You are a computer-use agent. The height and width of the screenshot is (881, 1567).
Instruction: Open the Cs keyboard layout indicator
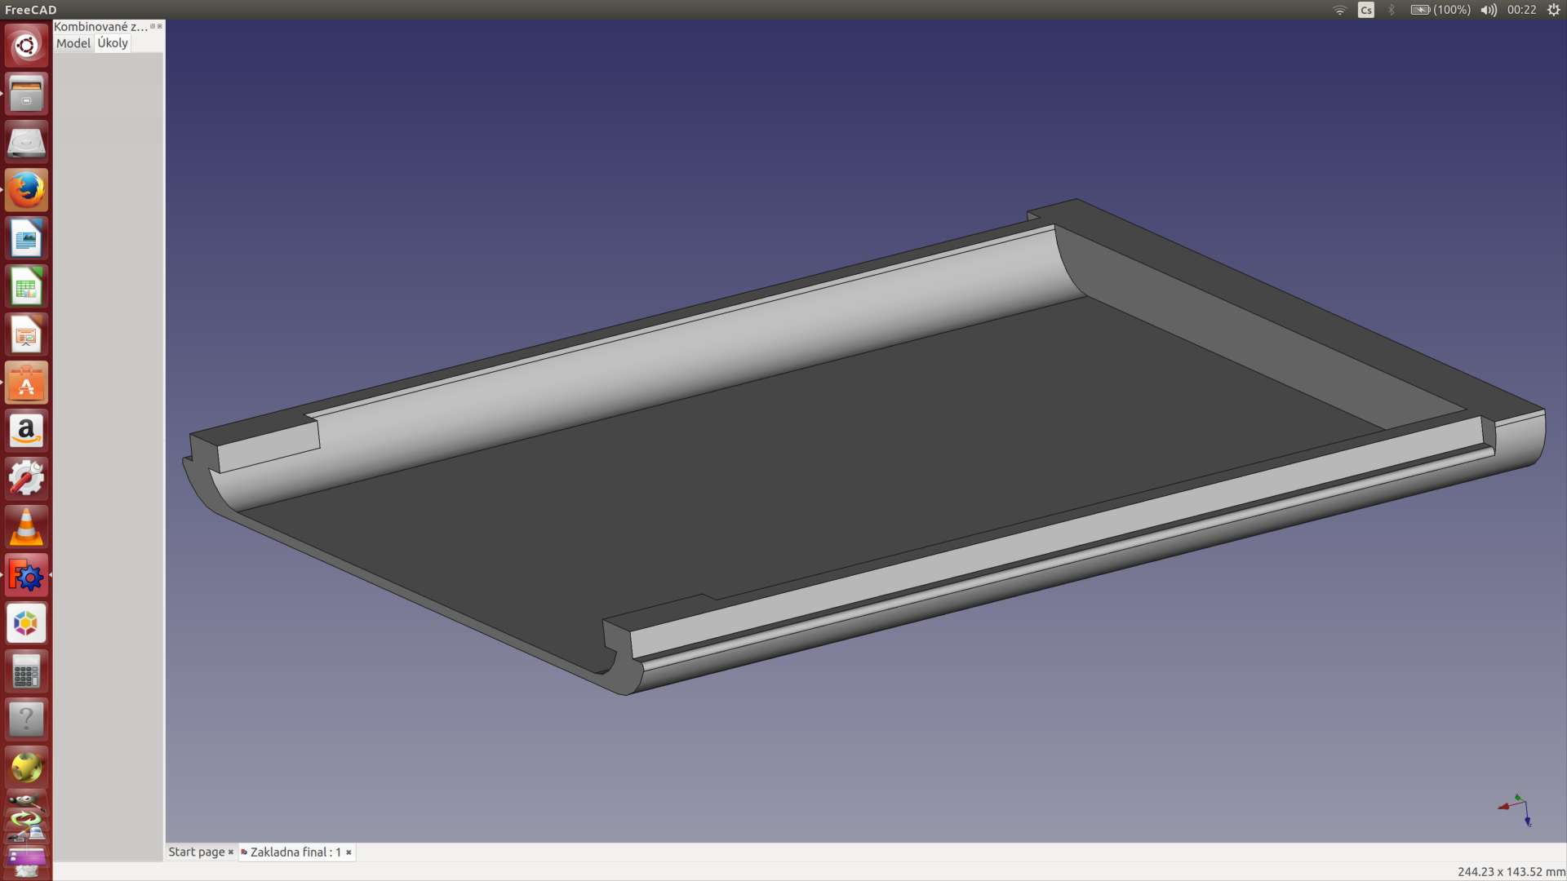pyautogui.click(x=1365, y=10)
